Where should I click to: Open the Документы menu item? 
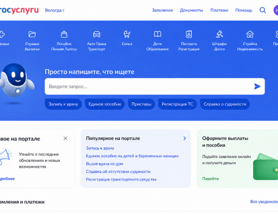[191, 10]
